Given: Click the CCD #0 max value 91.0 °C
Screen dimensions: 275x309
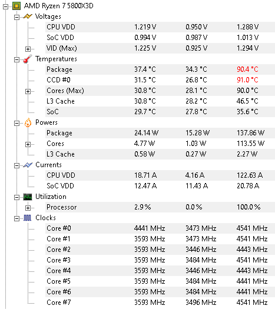Looking at the screenshot, I should (247, 80).
